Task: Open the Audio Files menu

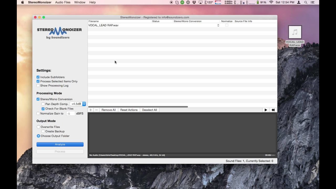Action: point(63,2)
